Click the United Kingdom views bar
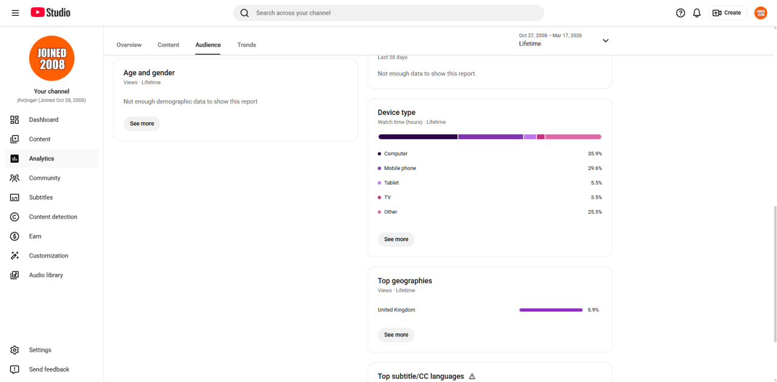This screenshot has height=382, width=777. [x=551, y=310]
